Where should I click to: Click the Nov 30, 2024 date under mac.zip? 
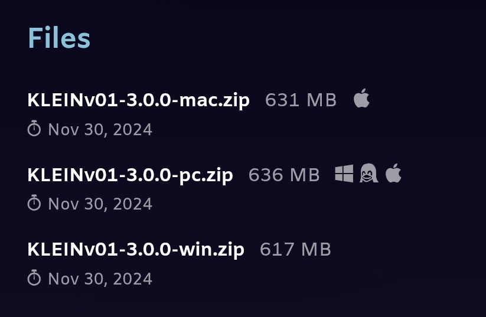pyautogui.click(x=100, y=129)
